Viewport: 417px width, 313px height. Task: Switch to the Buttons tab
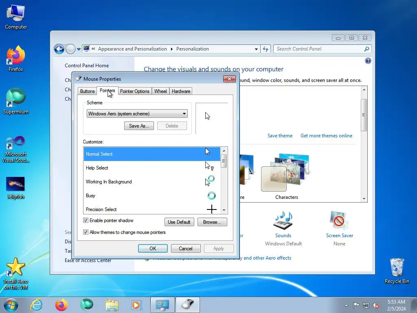tap(87, 91)
